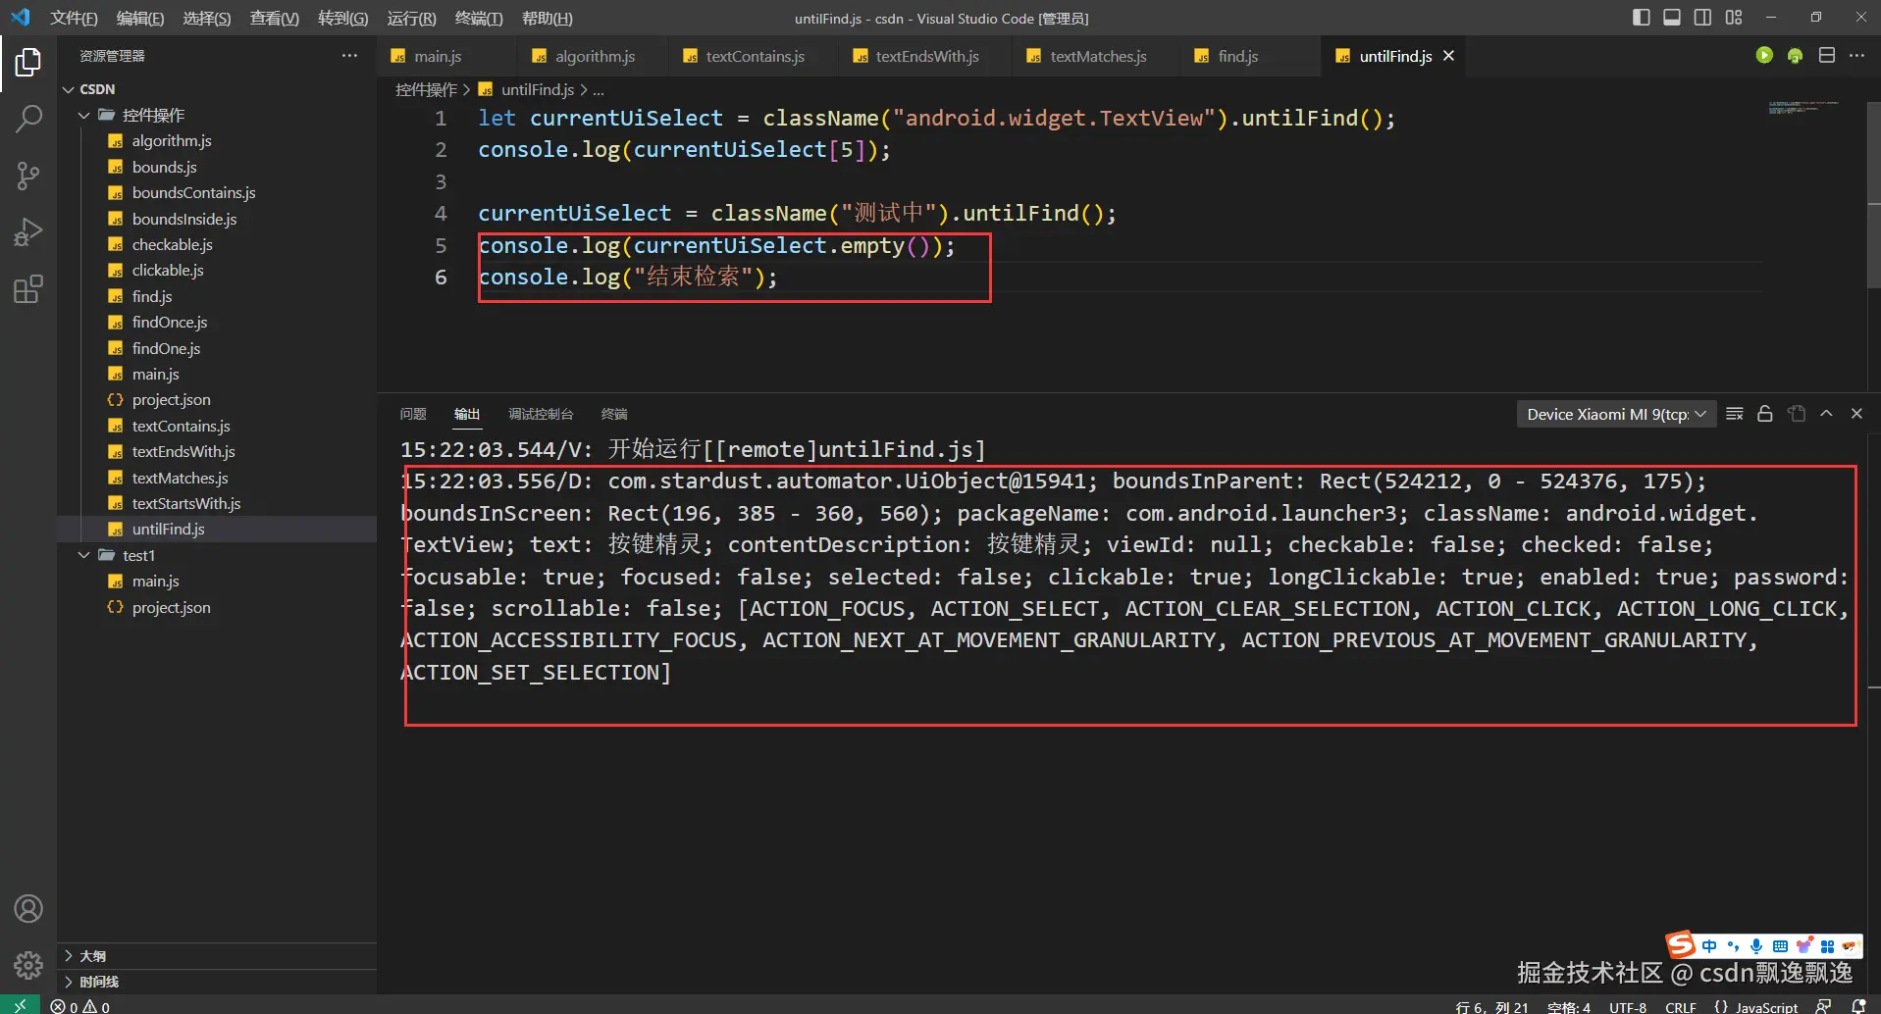Open the Manage settings gear
Screen dimensions: 1881x1014
(x=28, y=966)
